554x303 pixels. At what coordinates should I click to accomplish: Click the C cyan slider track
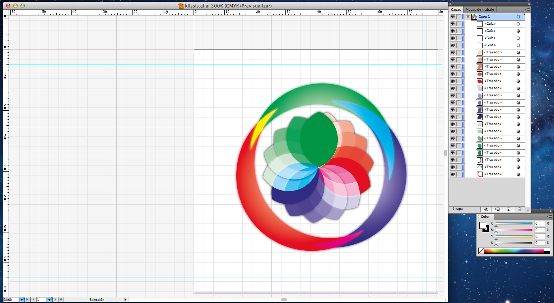pos(514,223)
